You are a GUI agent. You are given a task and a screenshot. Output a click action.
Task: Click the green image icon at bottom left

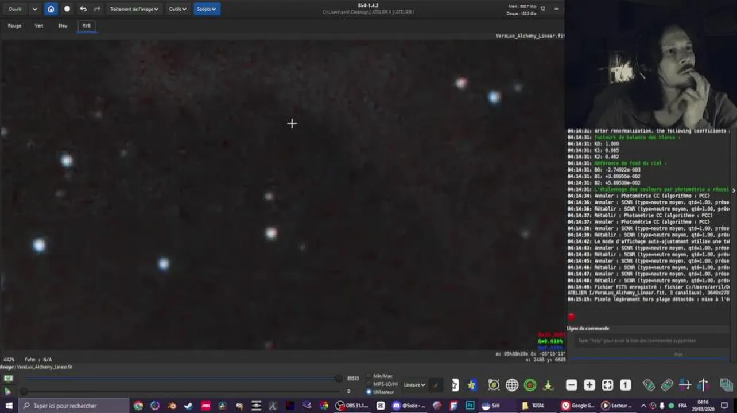8,379
